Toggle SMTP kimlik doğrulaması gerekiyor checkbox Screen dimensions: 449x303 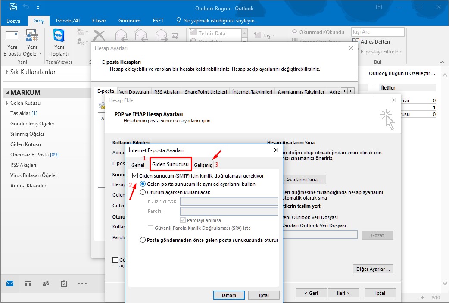135,175
